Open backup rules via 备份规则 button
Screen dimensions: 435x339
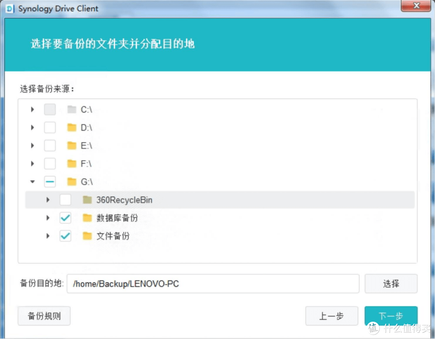click(43, 316)
